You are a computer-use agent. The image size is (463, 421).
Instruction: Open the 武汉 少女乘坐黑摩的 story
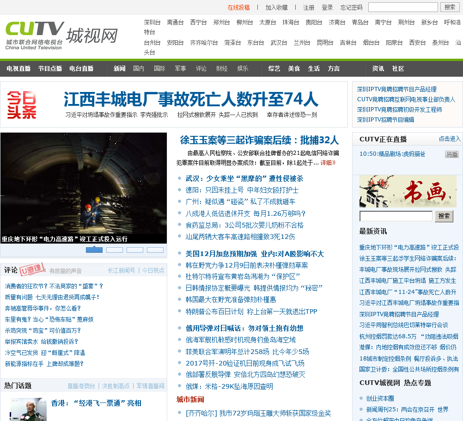point(244,178)
